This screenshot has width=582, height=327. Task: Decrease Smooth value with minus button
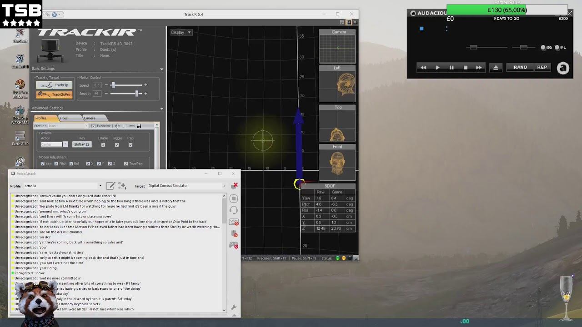pyautogui.click(x=106, y=94)
